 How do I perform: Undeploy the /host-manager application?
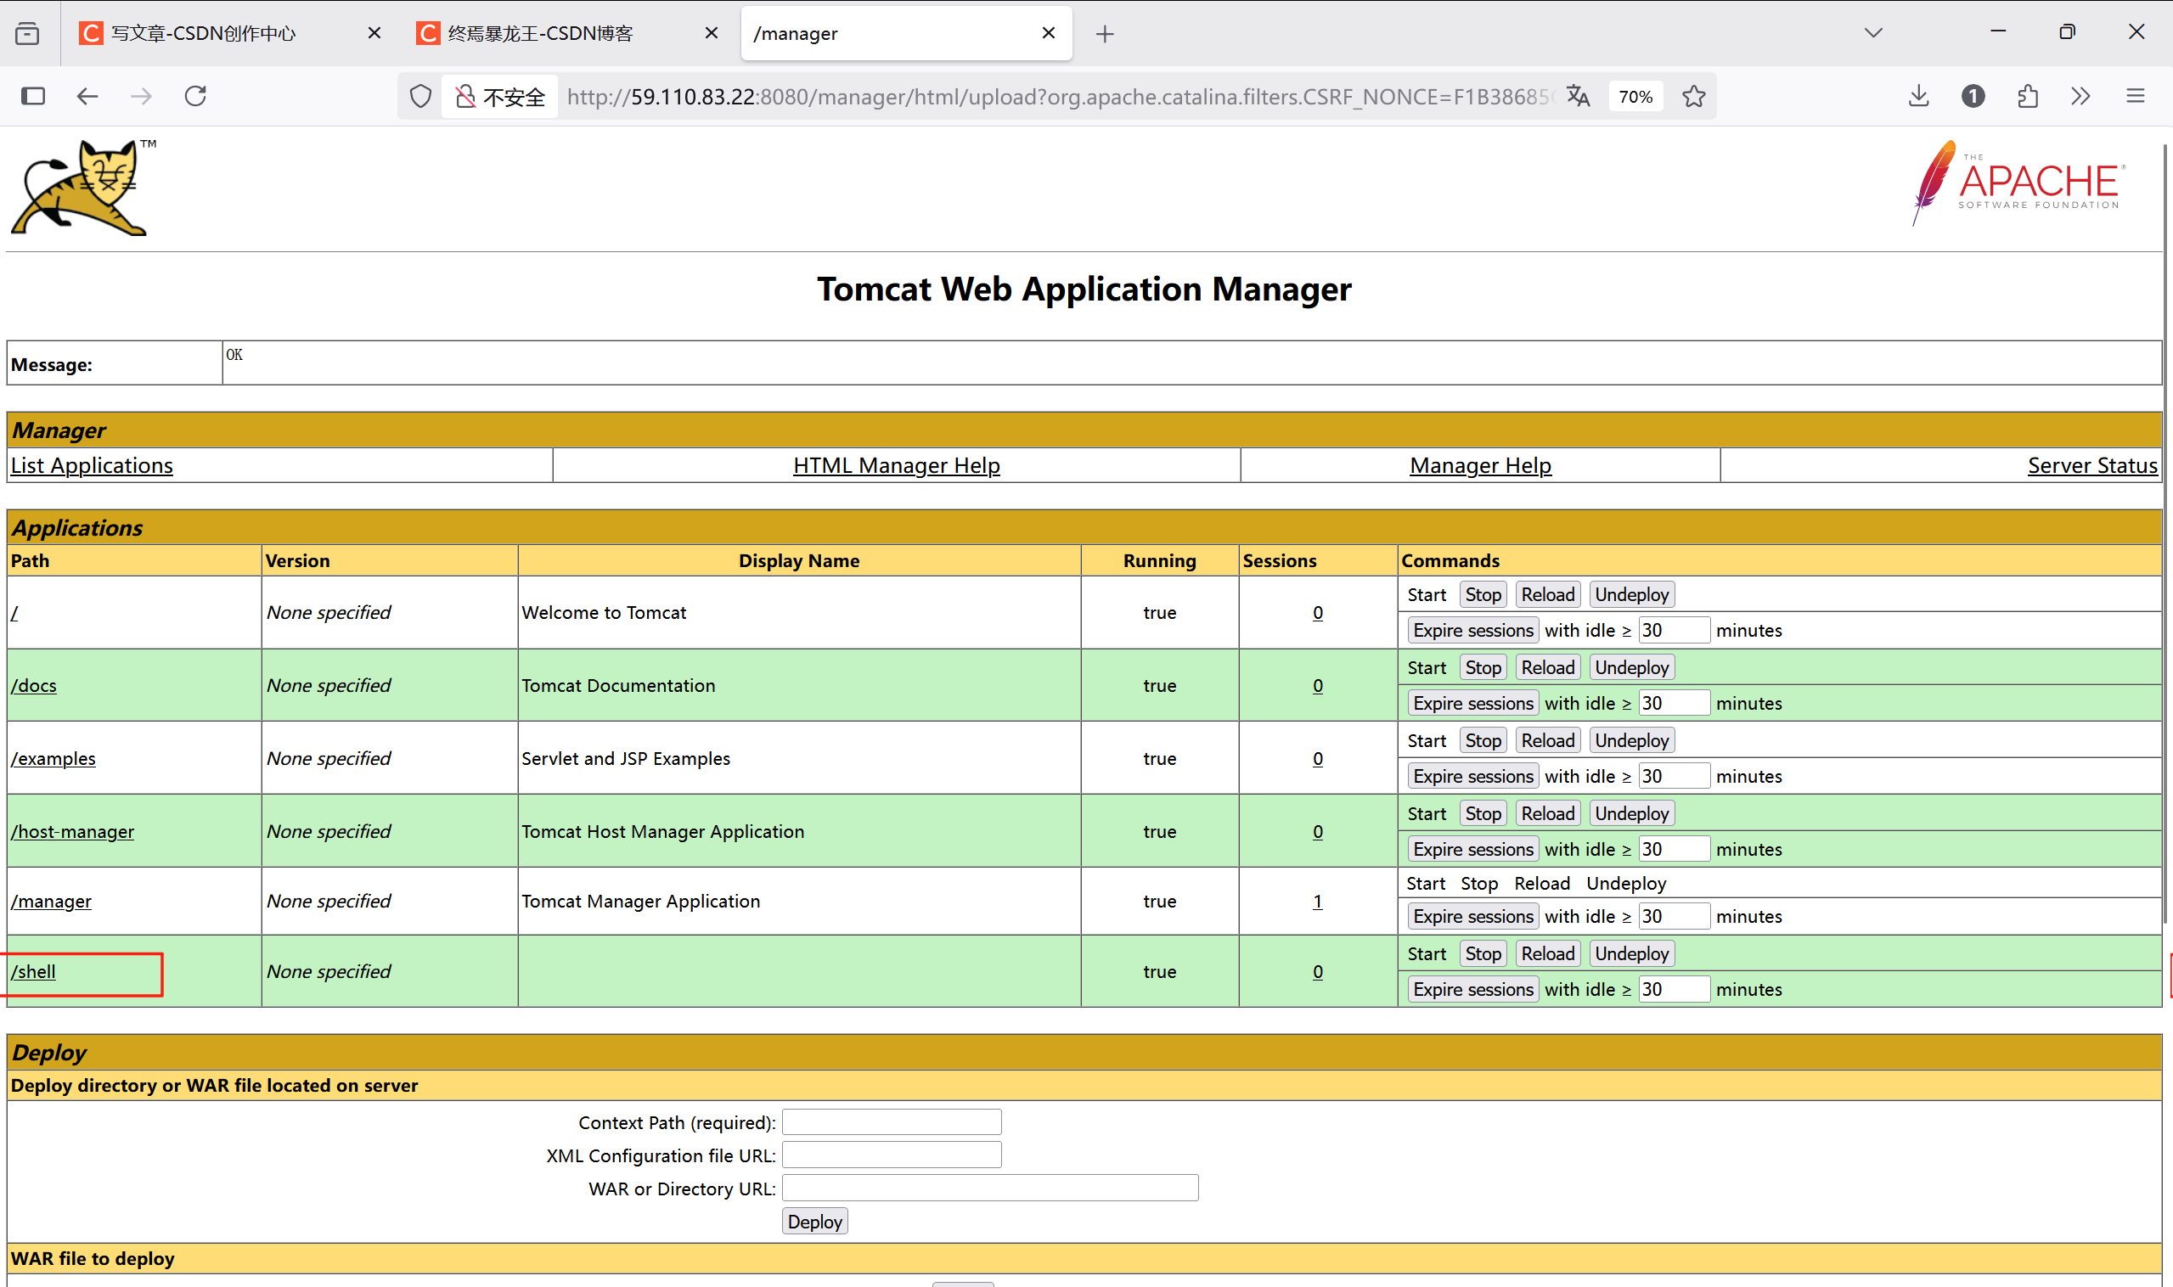coord(1631,812)
